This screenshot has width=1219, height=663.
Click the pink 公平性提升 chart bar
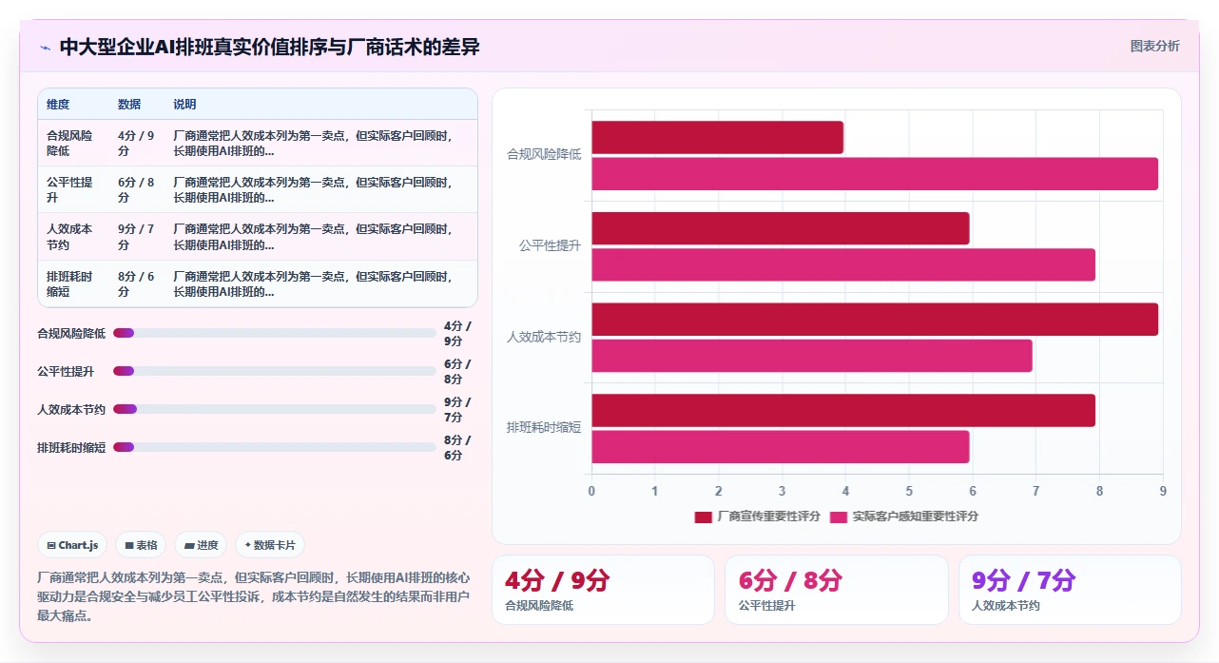pyautogui.click(x=843, y=264)
